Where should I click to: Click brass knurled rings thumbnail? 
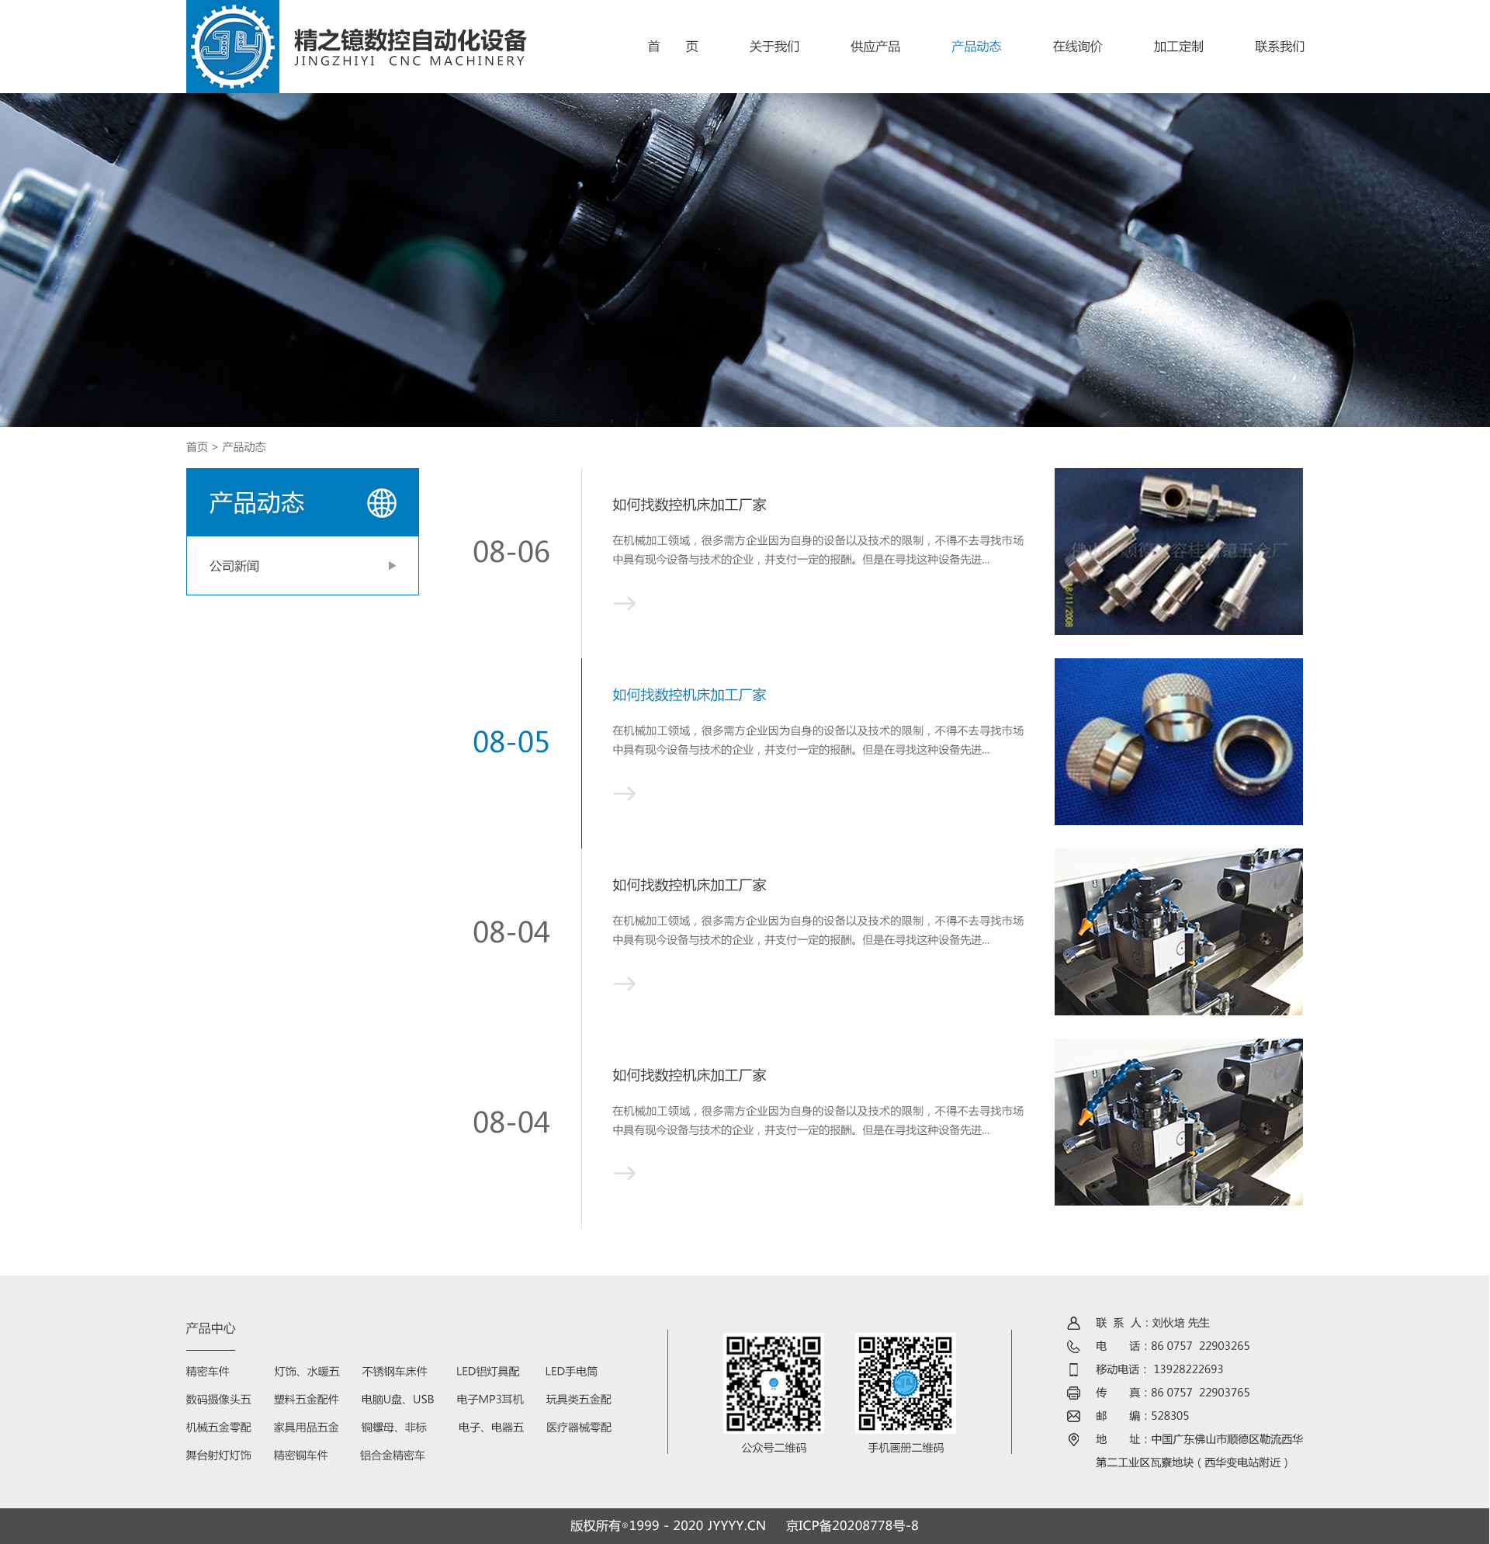click(x=1177, y=741)
